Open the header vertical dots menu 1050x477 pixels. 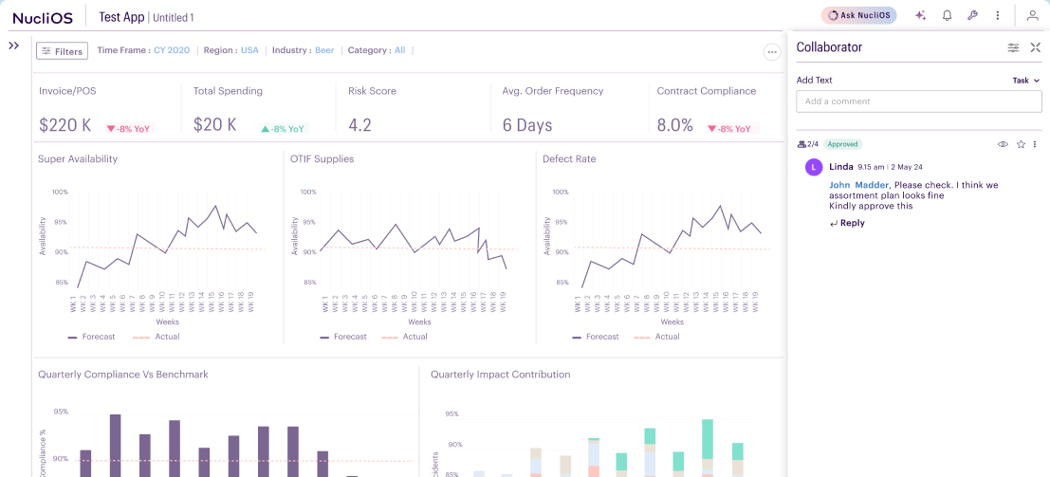point(998,15)
